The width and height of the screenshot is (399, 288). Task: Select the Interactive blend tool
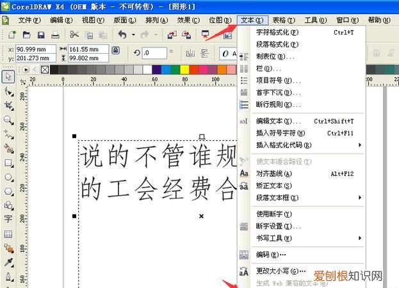[x=9, y=248]
